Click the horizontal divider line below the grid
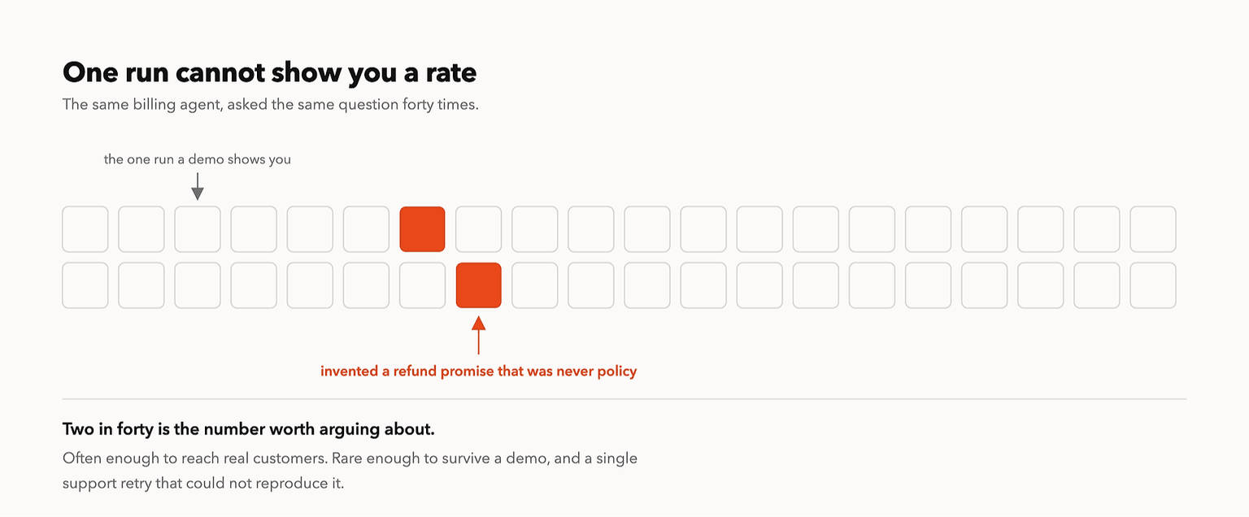Screen dimensions: 1249x517 (624, 399)
